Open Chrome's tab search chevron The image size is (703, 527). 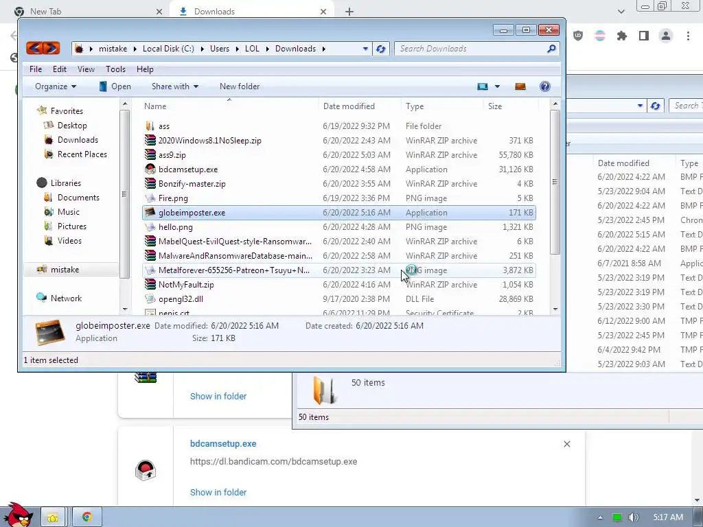click(x=621, y=12)
